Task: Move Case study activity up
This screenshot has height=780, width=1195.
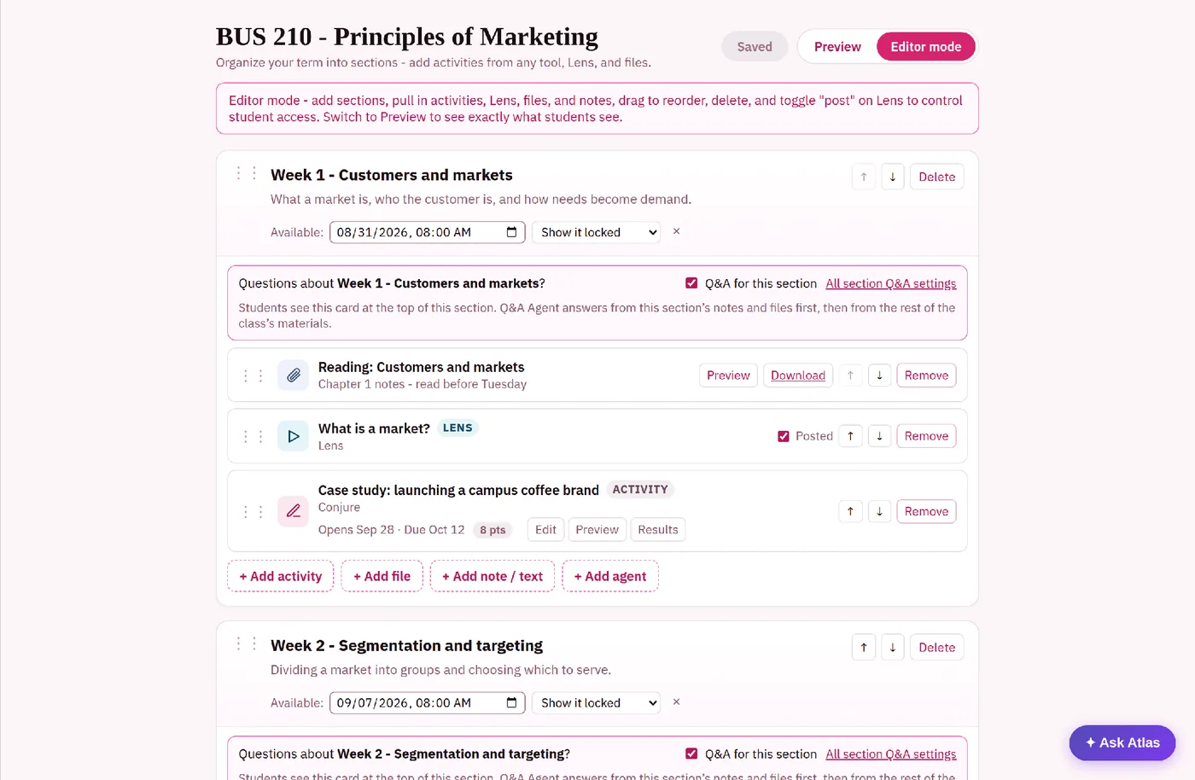Action: pos(850,511)
